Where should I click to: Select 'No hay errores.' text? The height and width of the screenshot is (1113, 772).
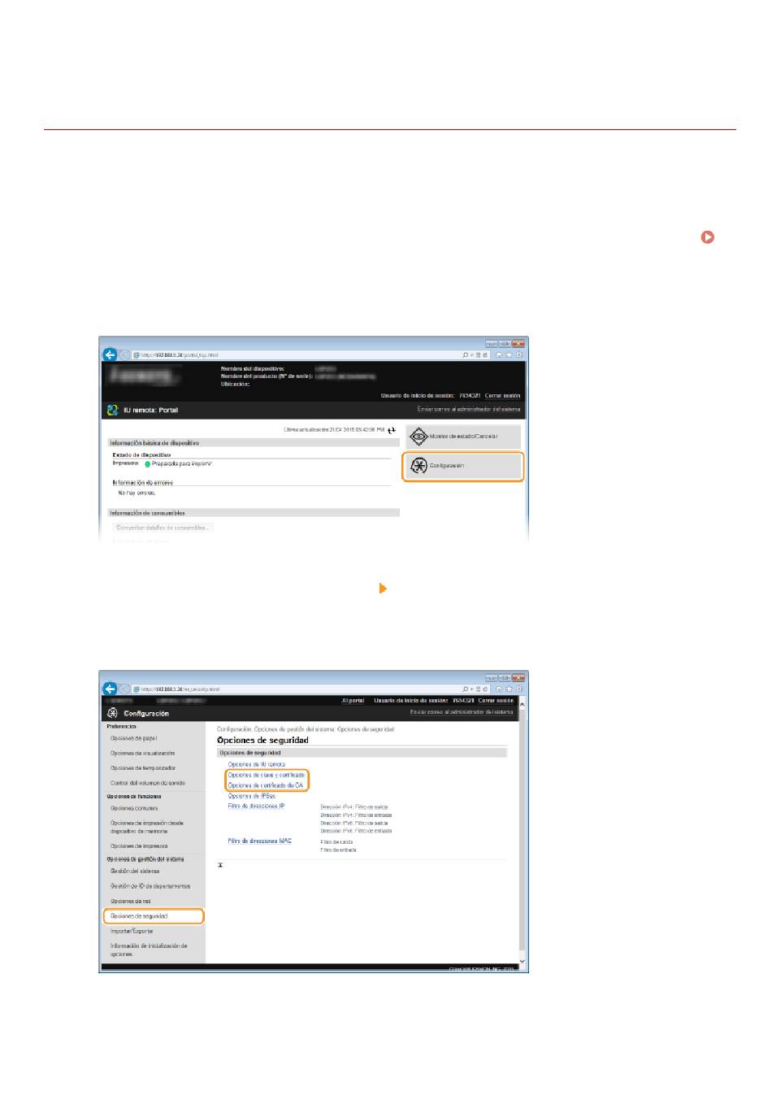pos(137,493)
